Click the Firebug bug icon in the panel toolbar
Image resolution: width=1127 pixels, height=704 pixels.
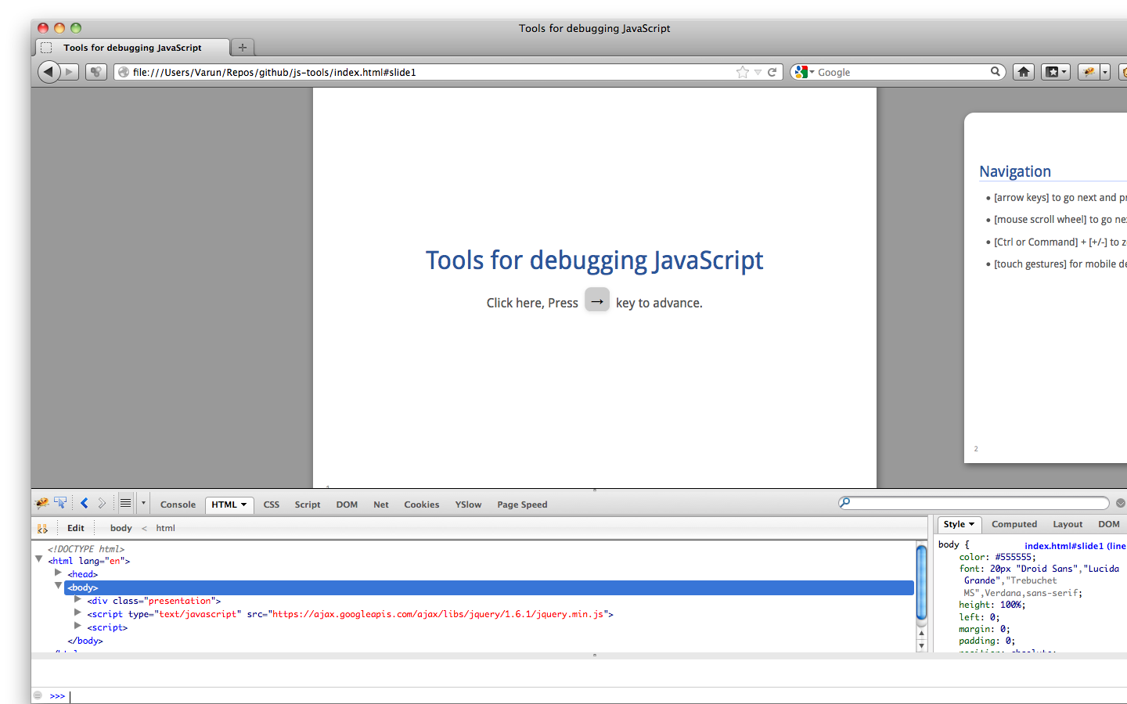pos(41,504)
